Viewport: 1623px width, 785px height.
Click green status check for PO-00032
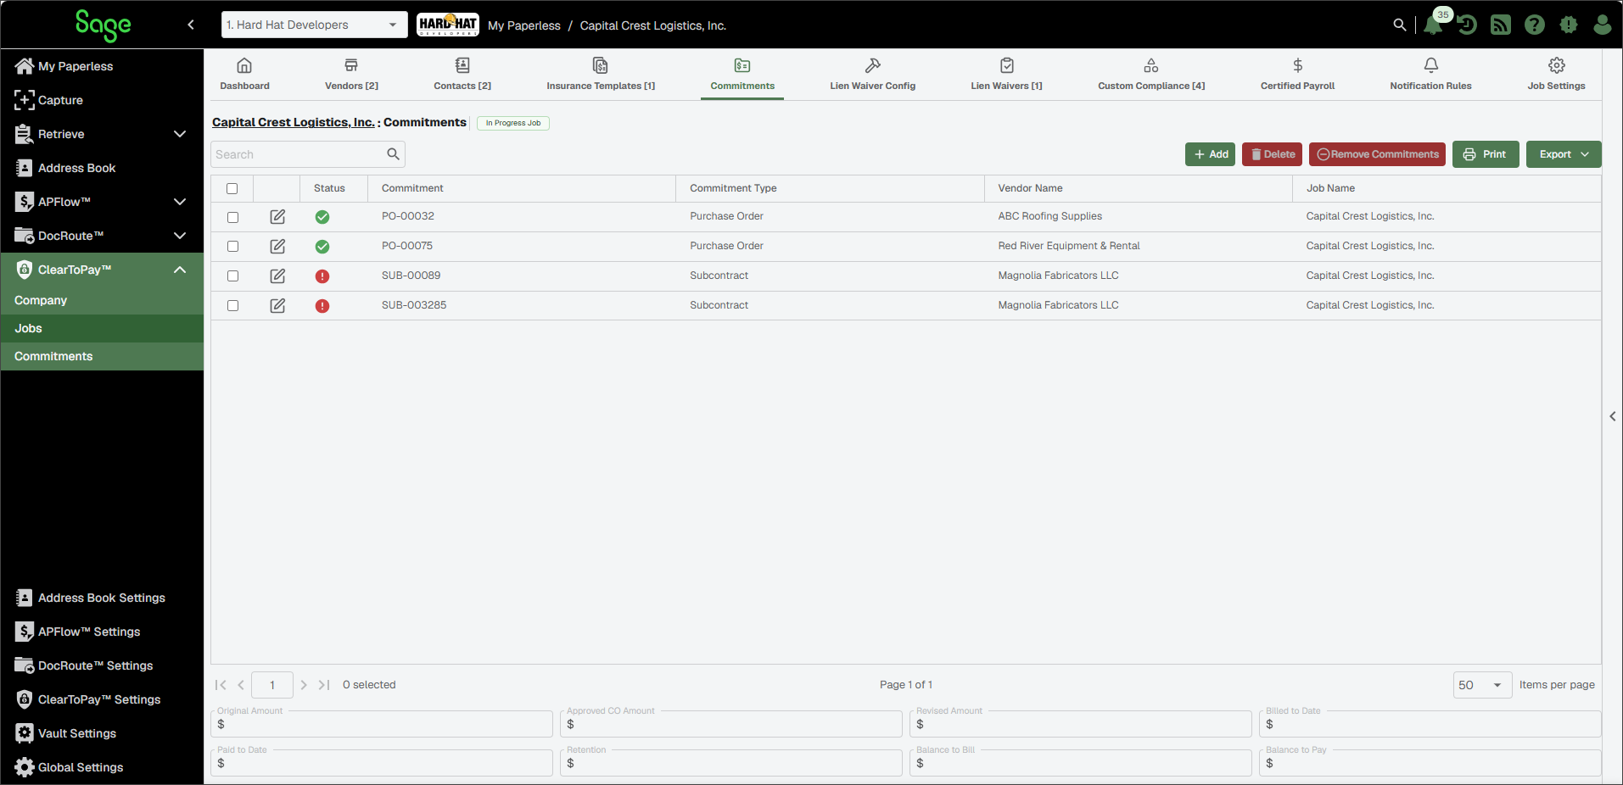(x=322, y=217)
